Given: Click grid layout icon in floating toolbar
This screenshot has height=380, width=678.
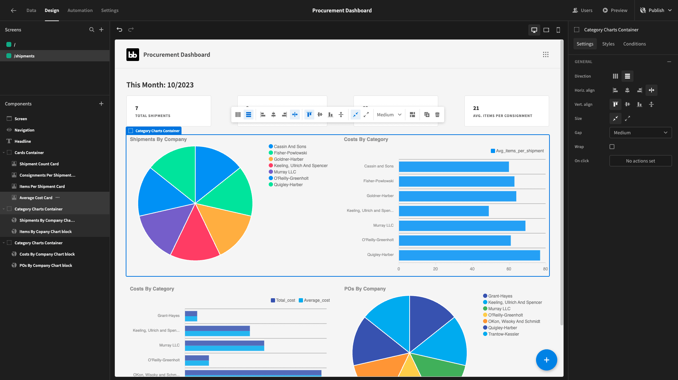Looking at the screenshot, I should pos(412,115).
